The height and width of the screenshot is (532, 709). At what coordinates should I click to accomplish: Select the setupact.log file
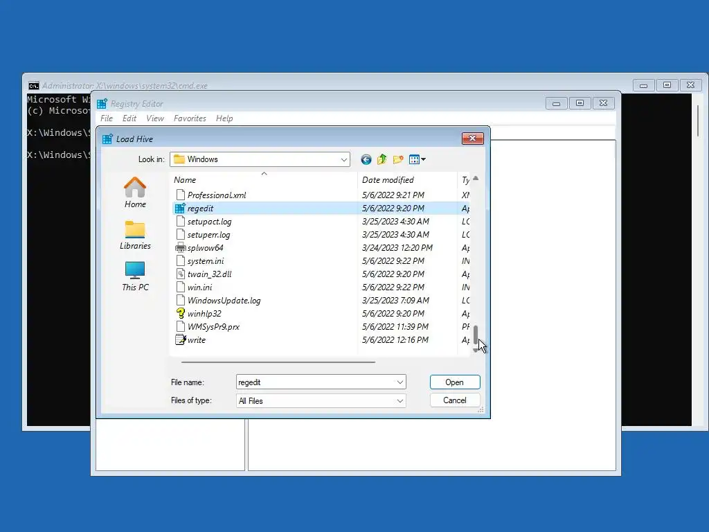tap(209, 222)
